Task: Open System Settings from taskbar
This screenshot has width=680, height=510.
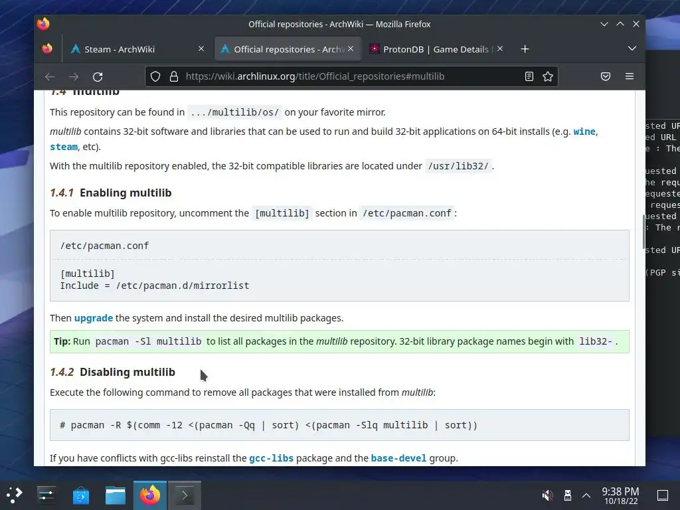Action: click(46, 495)
